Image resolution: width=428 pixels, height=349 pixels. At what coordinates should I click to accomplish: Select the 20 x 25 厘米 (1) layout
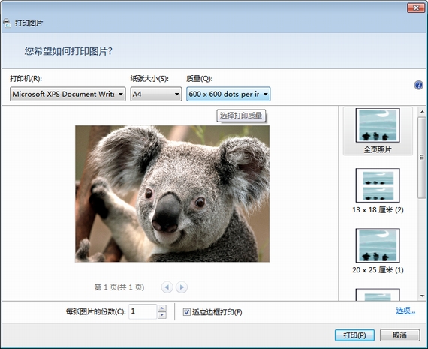[378, 251]
